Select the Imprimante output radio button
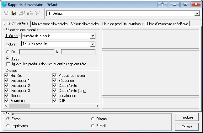The image size is (203, 133). point(8,126)
